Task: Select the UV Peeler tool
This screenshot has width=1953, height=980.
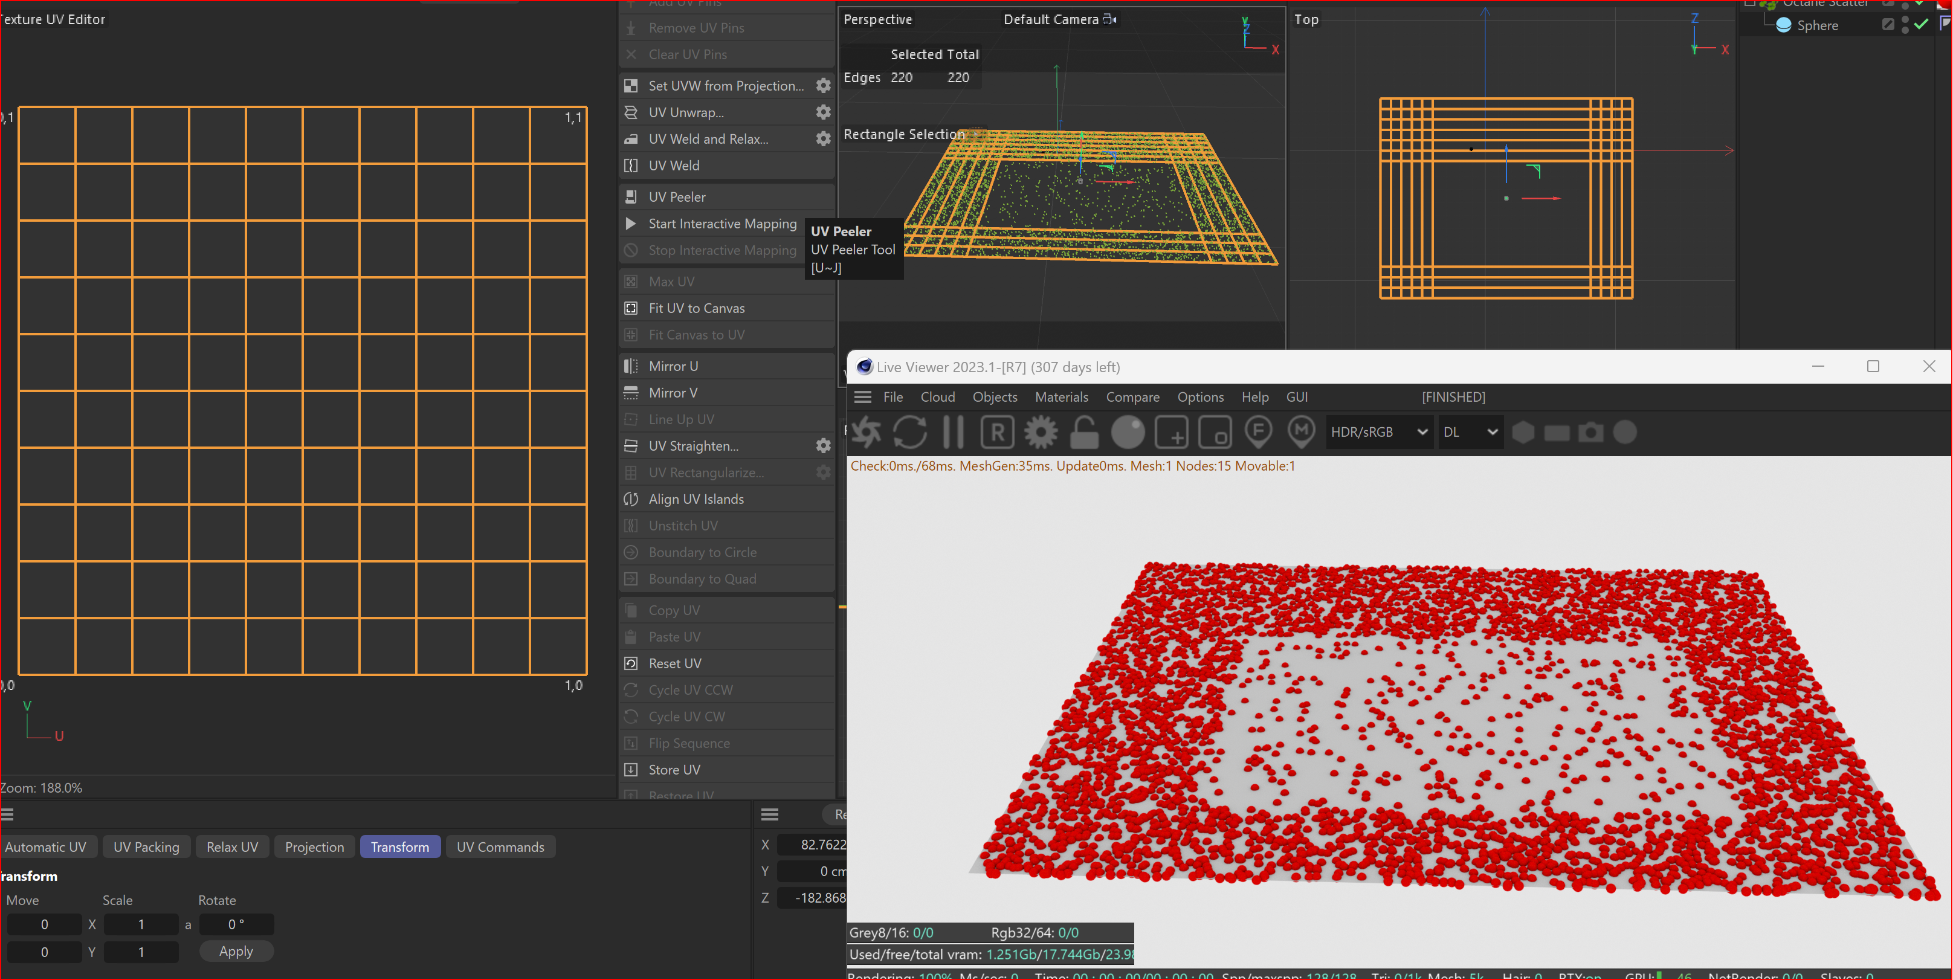Action: (676, 197)
